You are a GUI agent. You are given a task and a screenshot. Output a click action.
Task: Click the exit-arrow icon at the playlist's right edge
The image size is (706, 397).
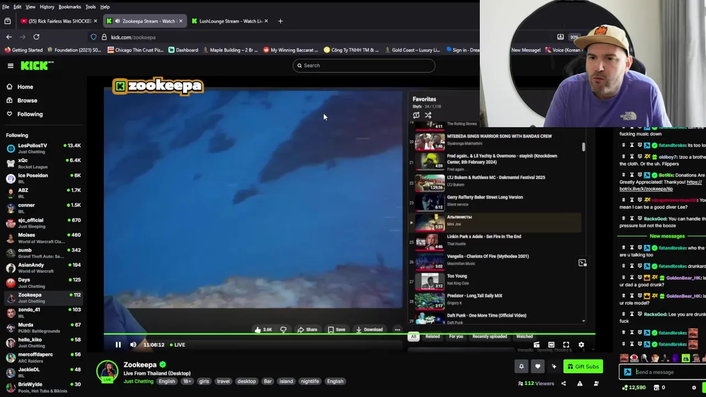582,263
